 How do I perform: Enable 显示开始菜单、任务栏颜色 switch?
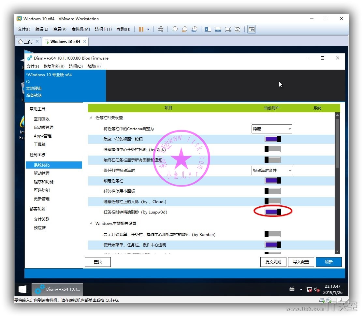pyautogui.click(x=273, y=234)
